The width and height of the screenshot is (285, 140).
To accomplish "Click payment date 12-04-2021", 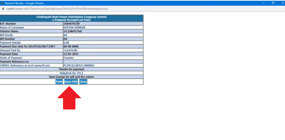I will click(x=71, y=54).
